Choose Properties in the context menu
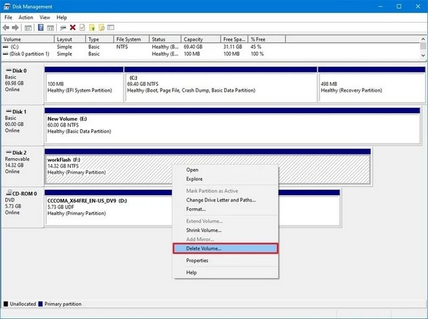Viewport: 428px width, 319px height. (225, 261)
